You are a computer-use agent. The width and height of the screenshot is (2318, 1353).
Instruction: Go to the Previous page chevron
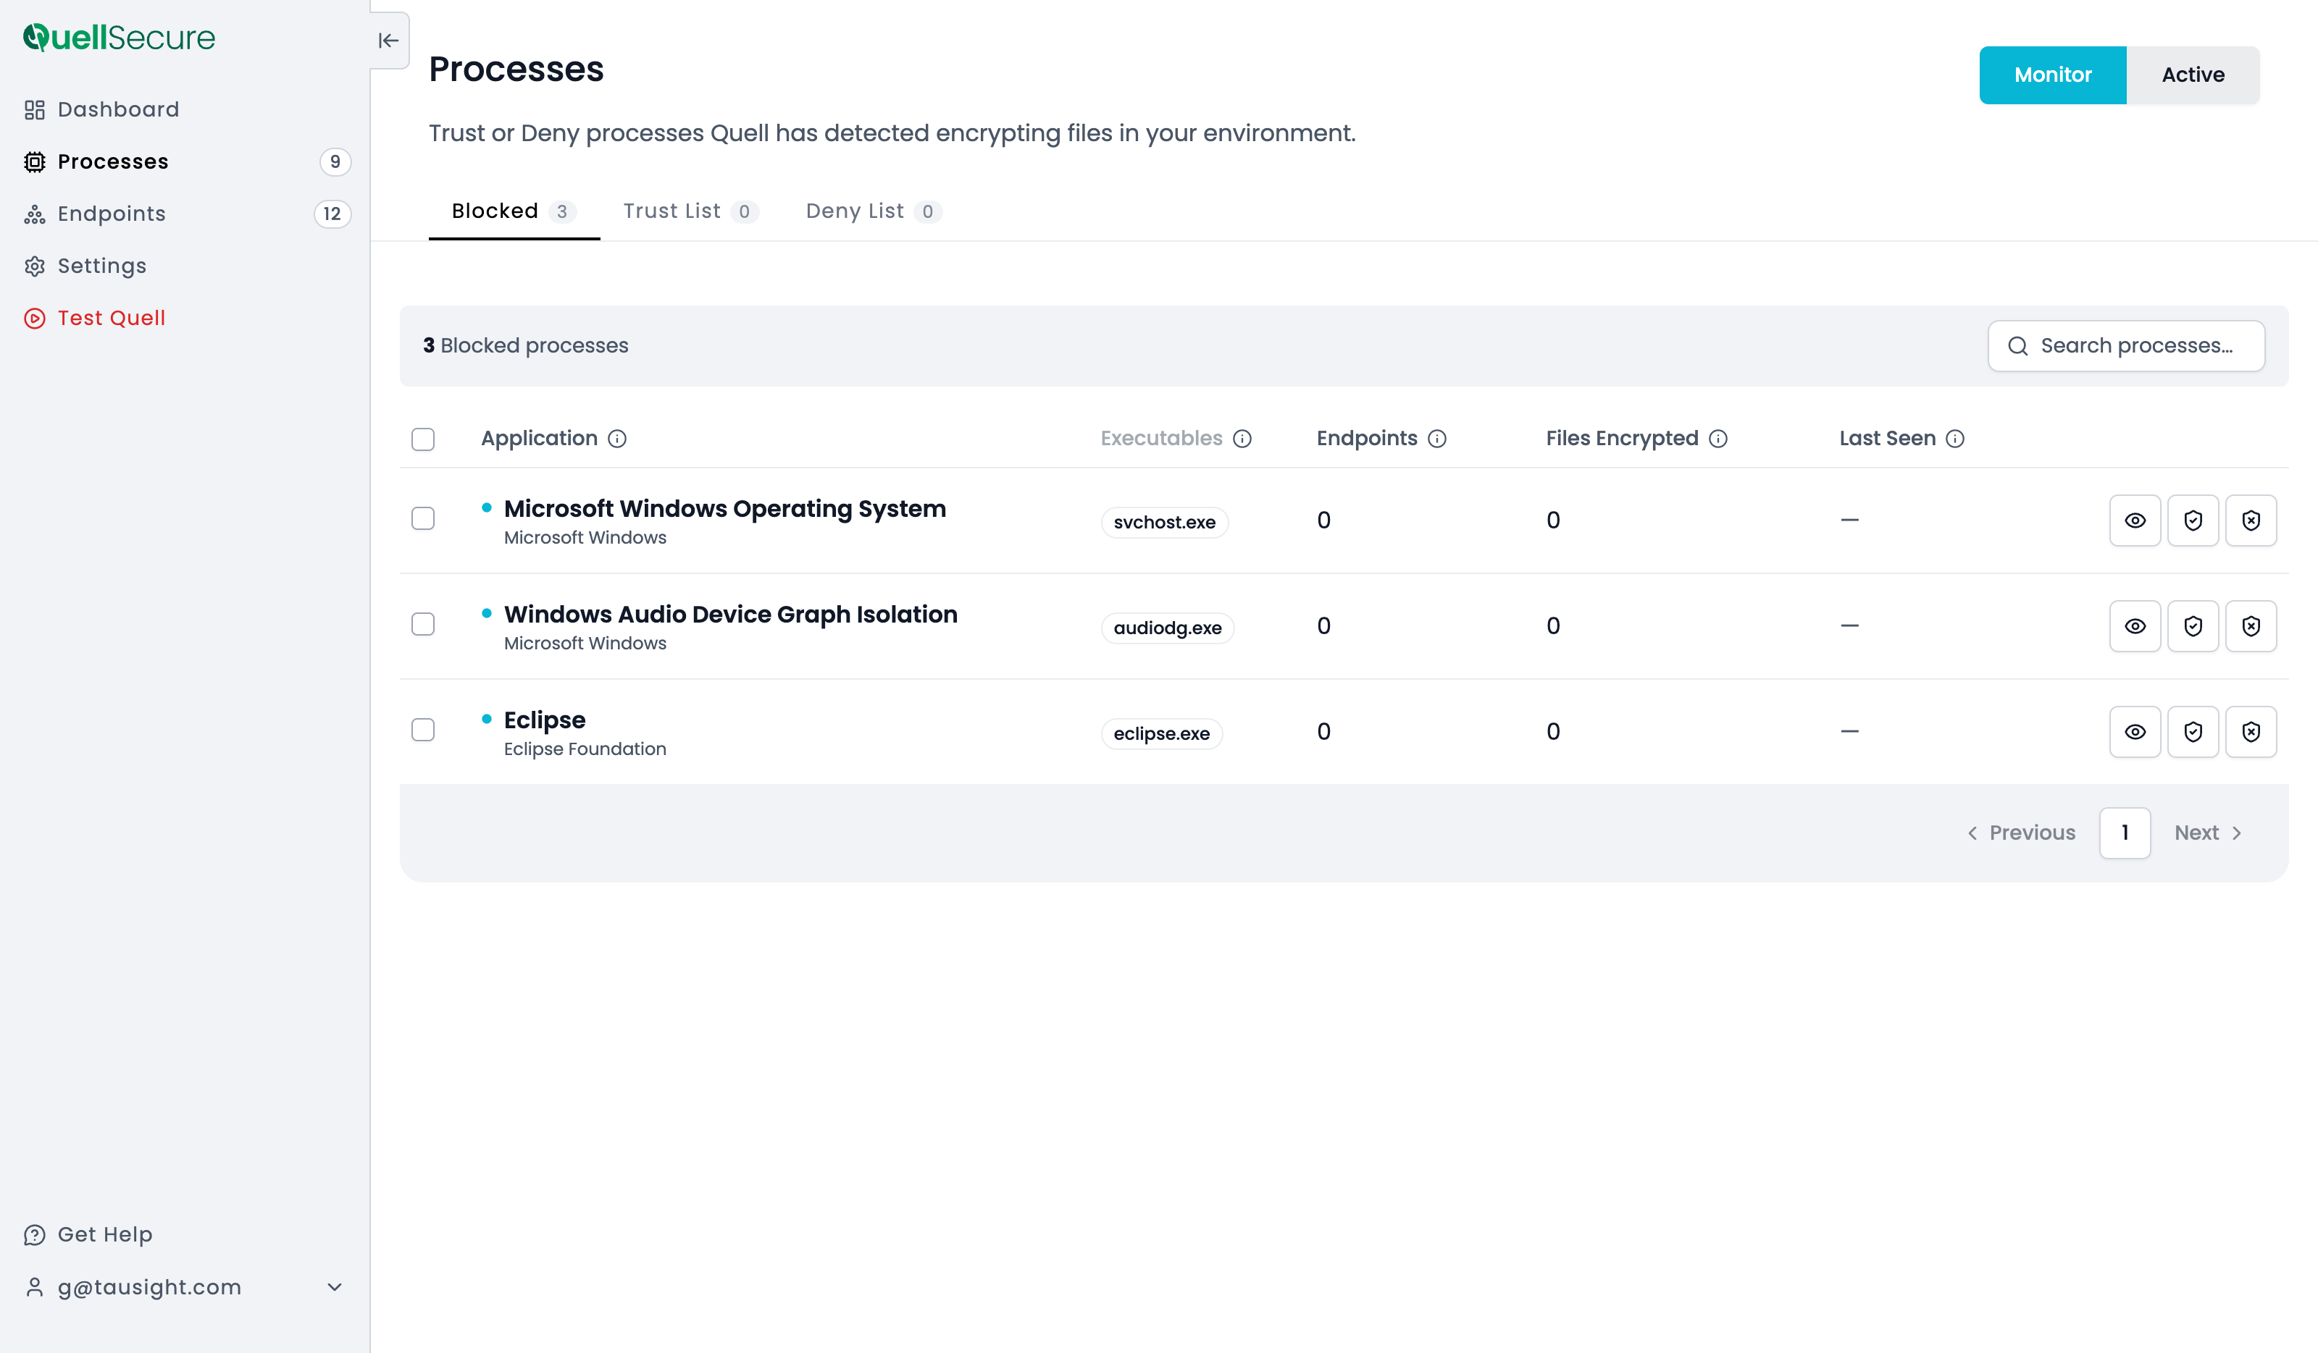point(1972,833)
